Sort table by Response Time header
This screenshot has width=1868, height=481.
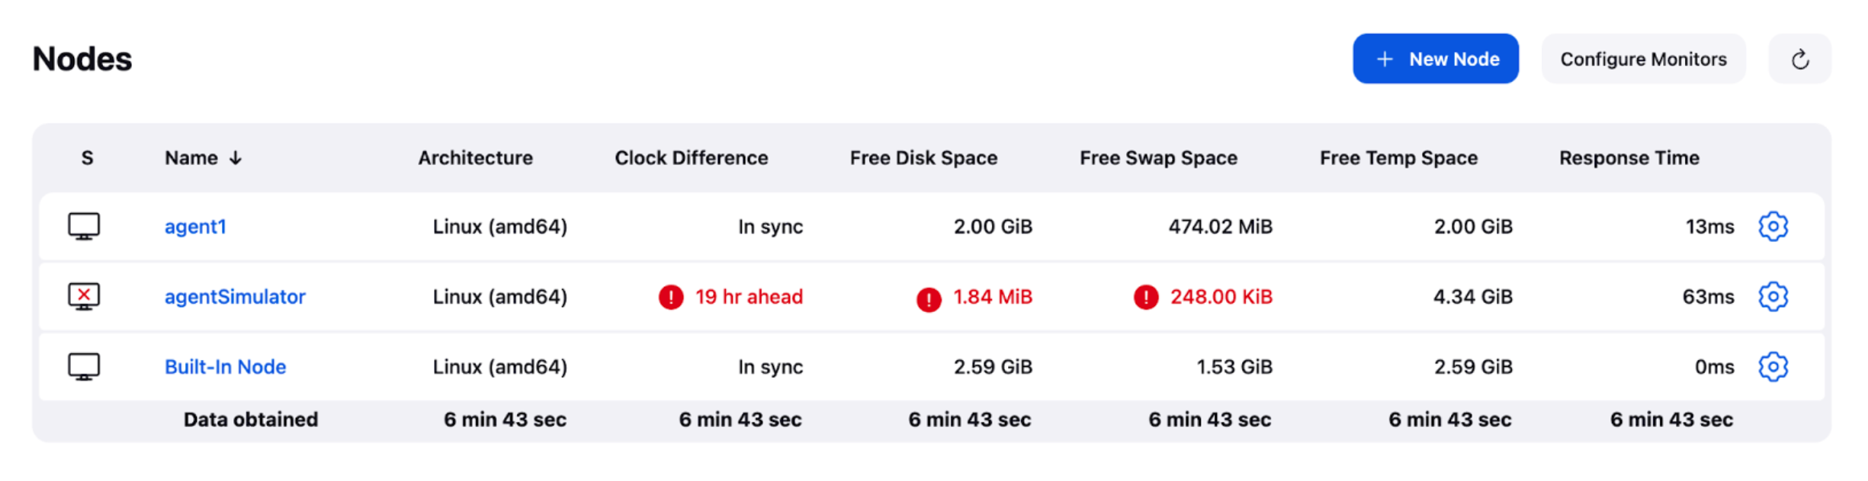coord(1629,158)
